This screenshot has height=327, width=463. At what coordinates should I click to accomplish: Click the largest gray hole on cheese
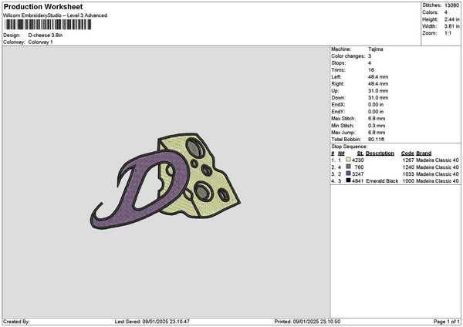point(194,147)
